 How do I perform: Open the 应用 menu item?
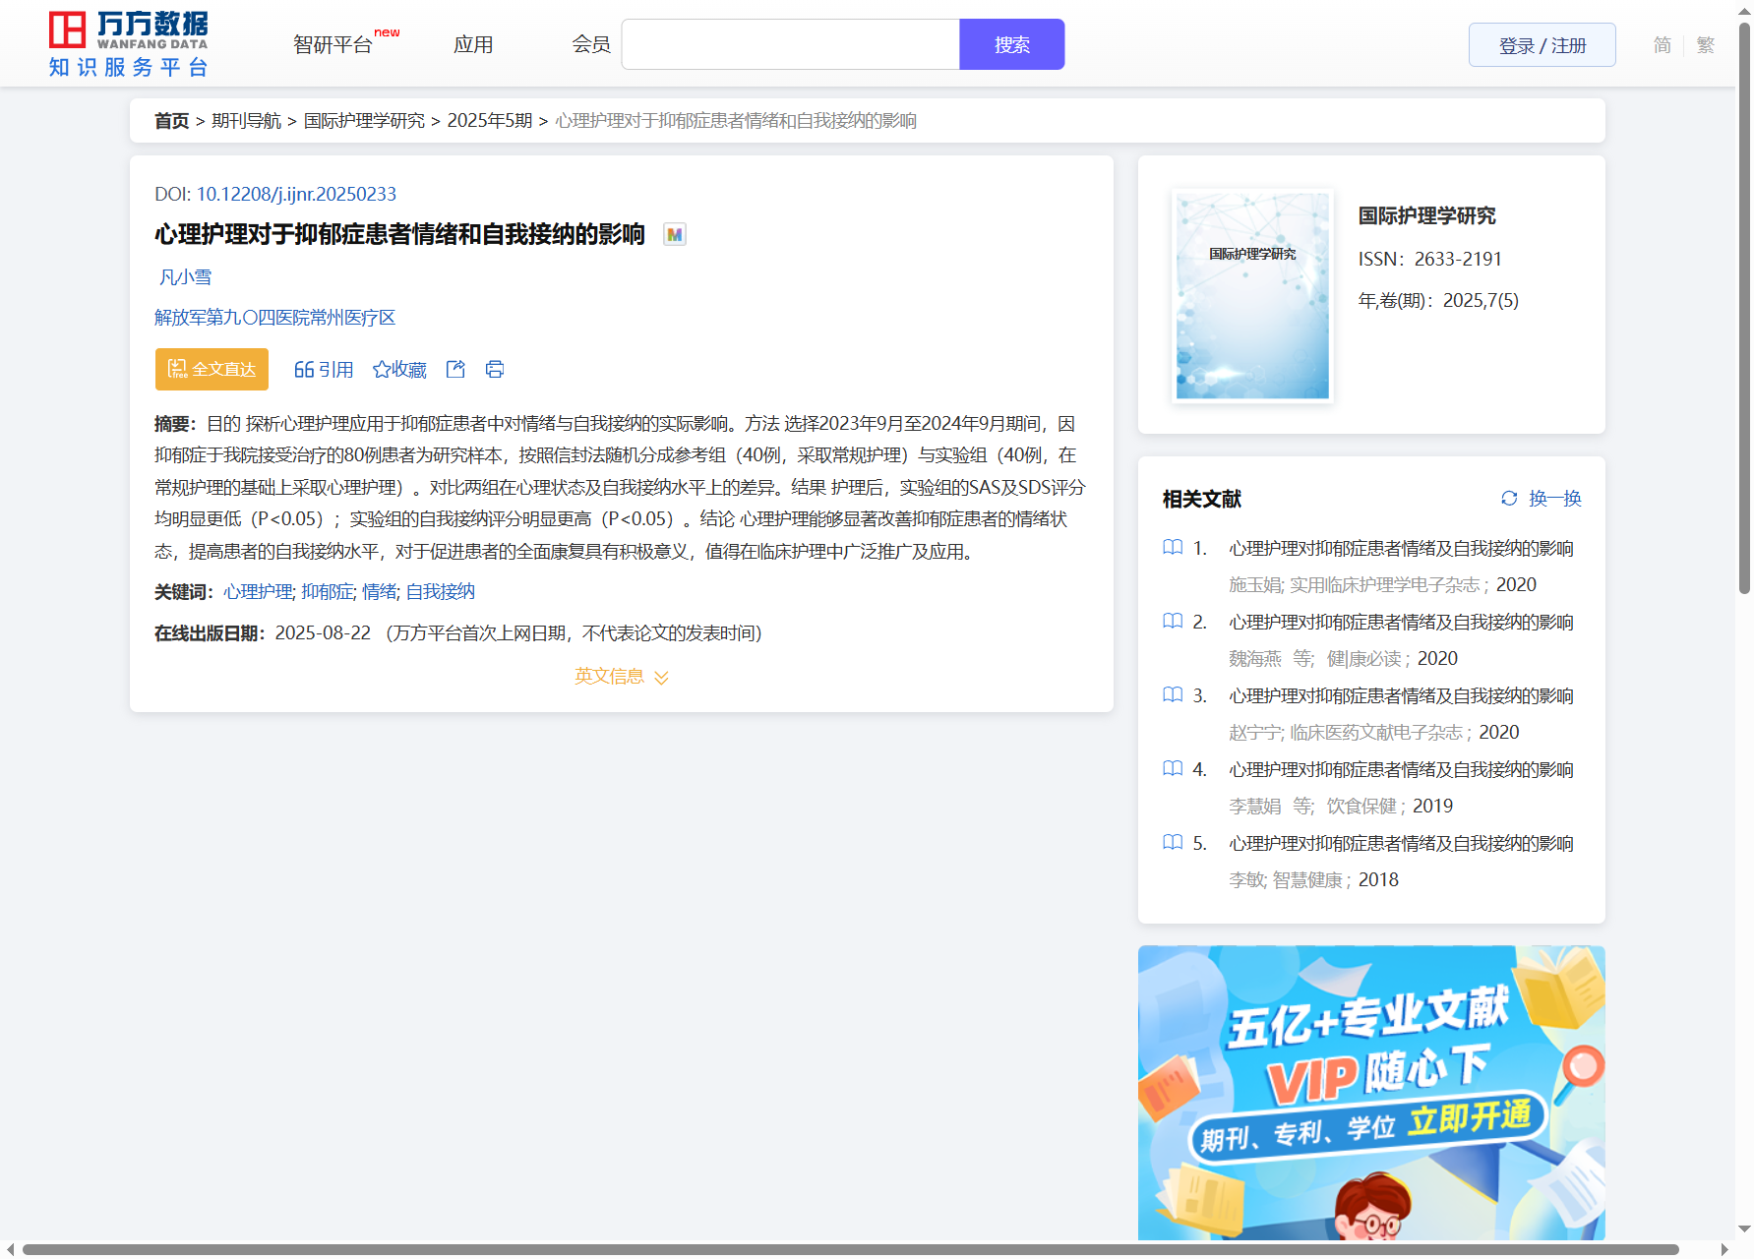tap(473, 45)
